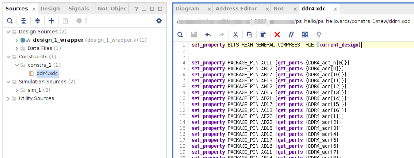The width and height of the screenshot is (414, 158).
Task: Toggle line comments with the // icon
Action: pos(291,35)
